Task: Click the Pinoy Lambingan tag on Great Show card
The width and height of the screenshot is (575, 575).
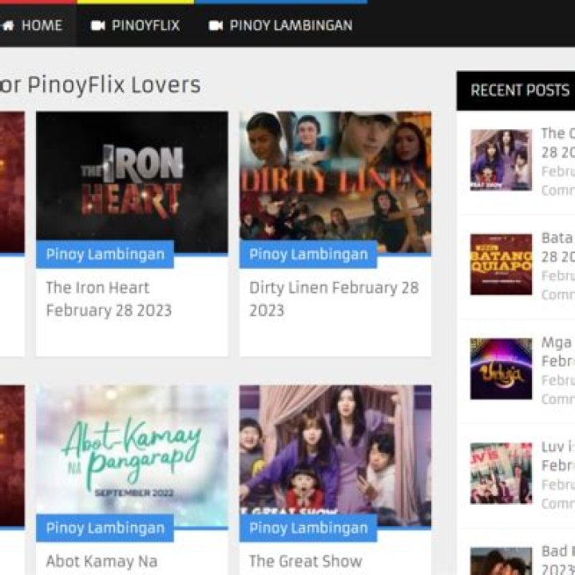Action: click(308, 528)
